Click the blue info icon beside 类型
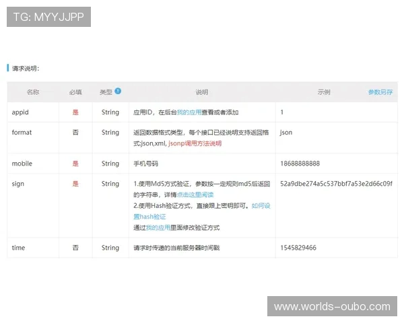Viewport: 404px width, 323px height. 118,91
